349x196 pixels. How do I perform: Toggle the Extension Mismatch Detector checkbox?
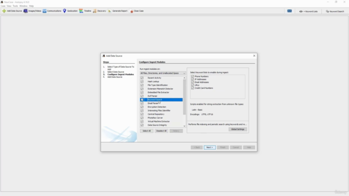[142, 89]
